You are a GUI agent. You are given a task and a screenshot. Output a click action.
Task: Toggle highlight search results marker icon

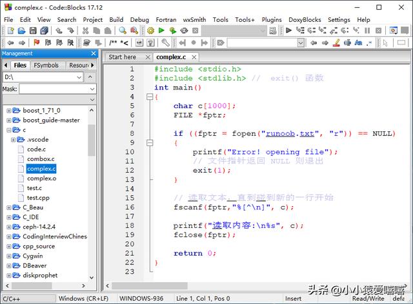point(336,43)
